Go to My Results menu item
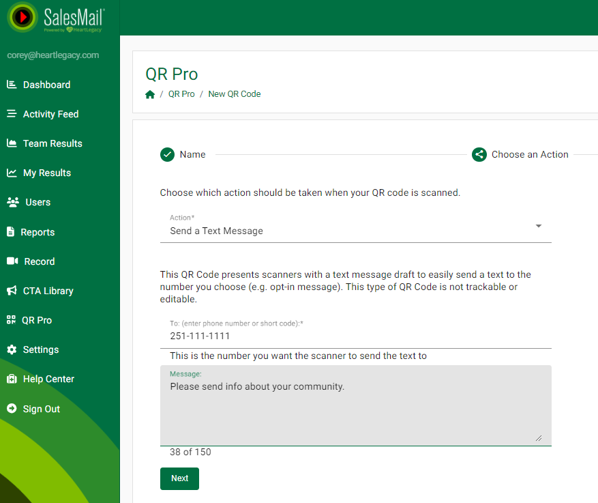This screenshot has height=503, width=598. (x=46, y=173)
